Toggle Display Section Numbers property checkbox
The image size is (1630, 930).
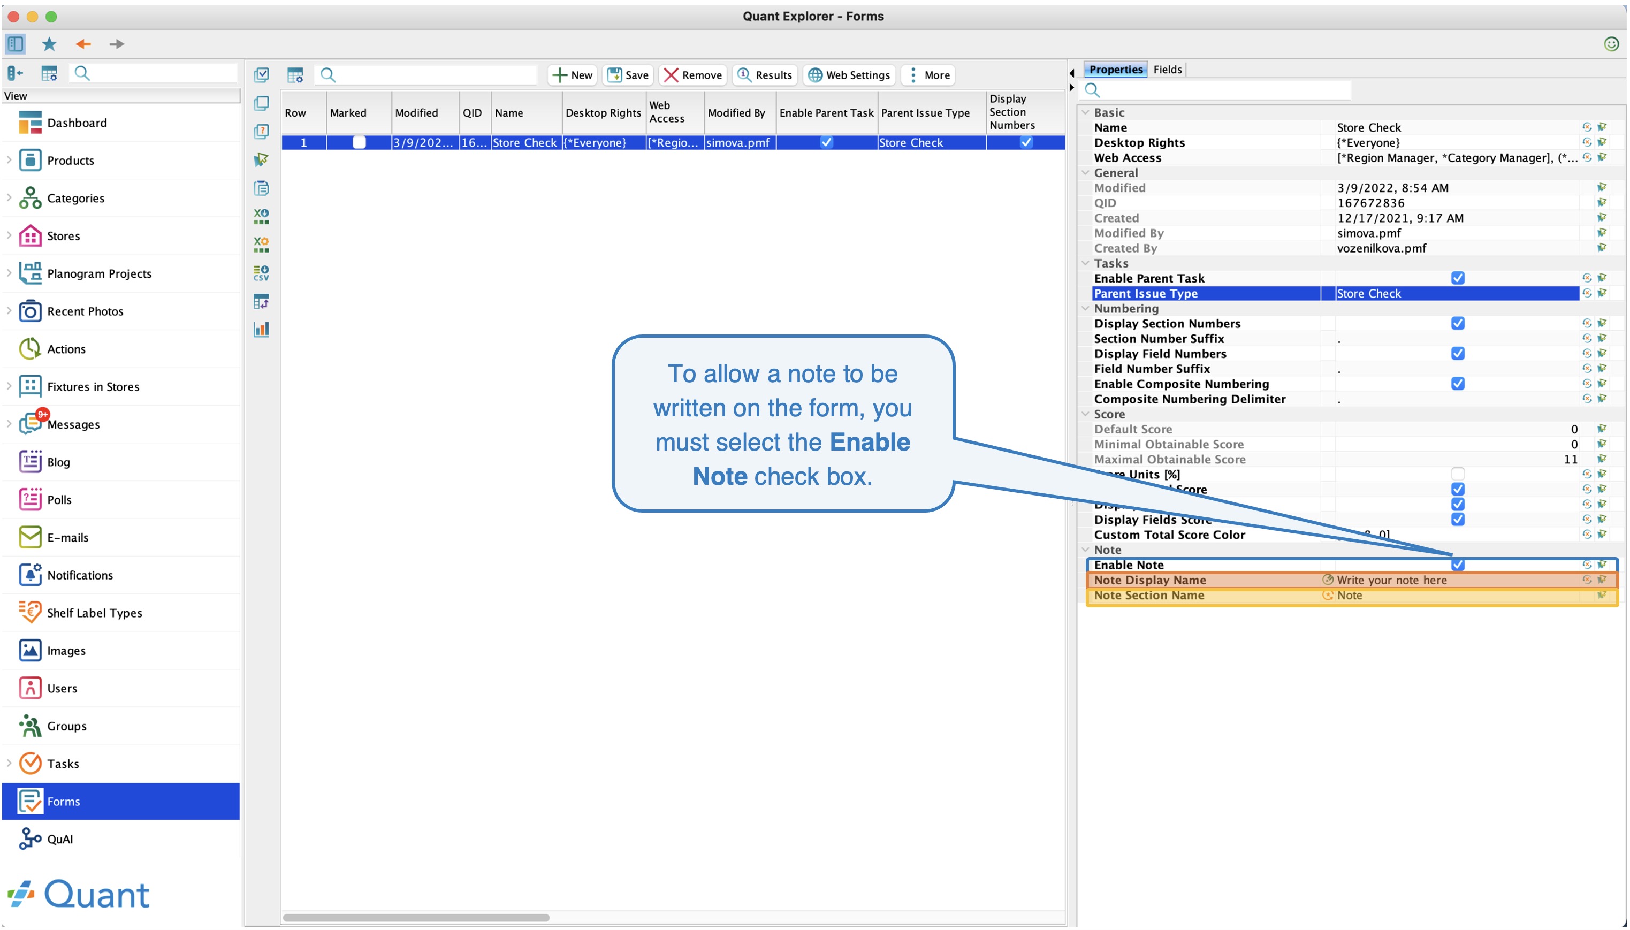coord(1458,323)
